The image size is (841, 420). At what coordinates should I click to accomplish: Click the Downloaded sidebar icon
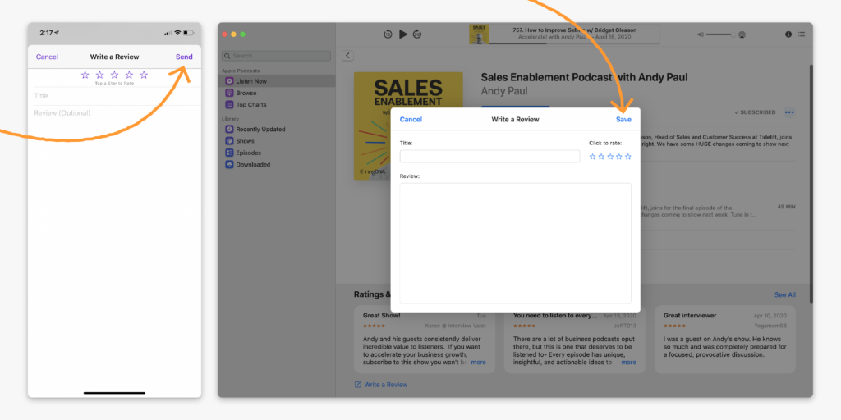(229, 164)
